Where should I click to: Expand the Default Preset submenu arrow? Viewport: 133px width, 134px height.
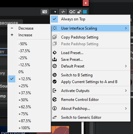pyautogui.click(x=126, y=66)
